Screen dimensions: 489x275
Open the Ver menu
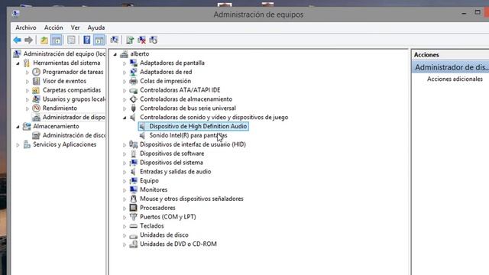(75, 27)
